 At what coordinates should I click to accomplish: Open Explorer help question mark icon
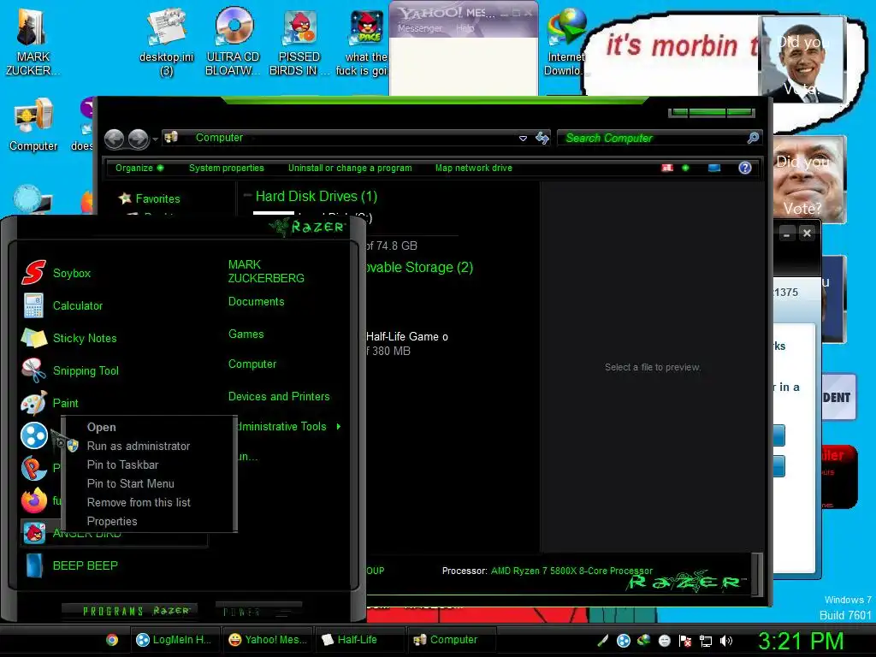[x=745, y=168]
